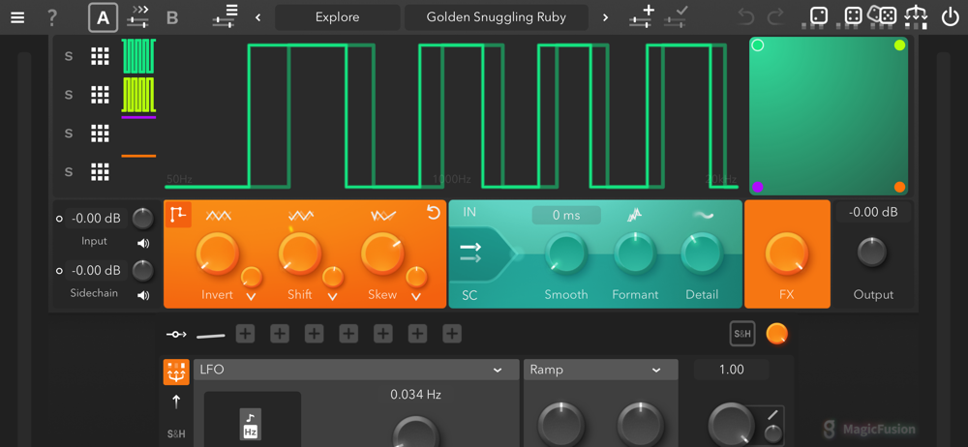968x447 pixels.
Task: Open the first row pattern grid icon
Action: 100,56
